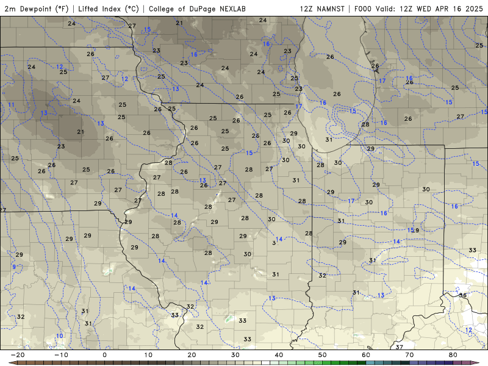
Task: Click the "40" color scale label
Action: click(x=279, y=355)
